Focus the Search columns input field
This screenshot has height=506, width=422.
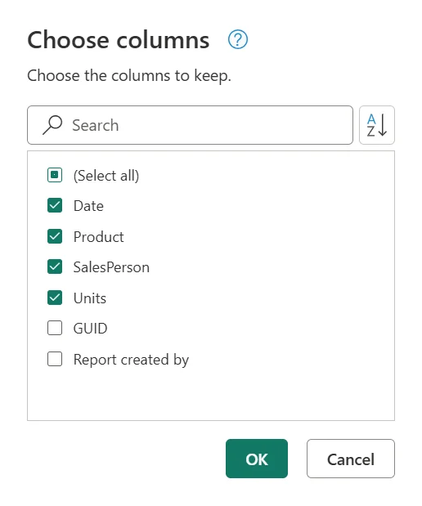tap(190, 125)
